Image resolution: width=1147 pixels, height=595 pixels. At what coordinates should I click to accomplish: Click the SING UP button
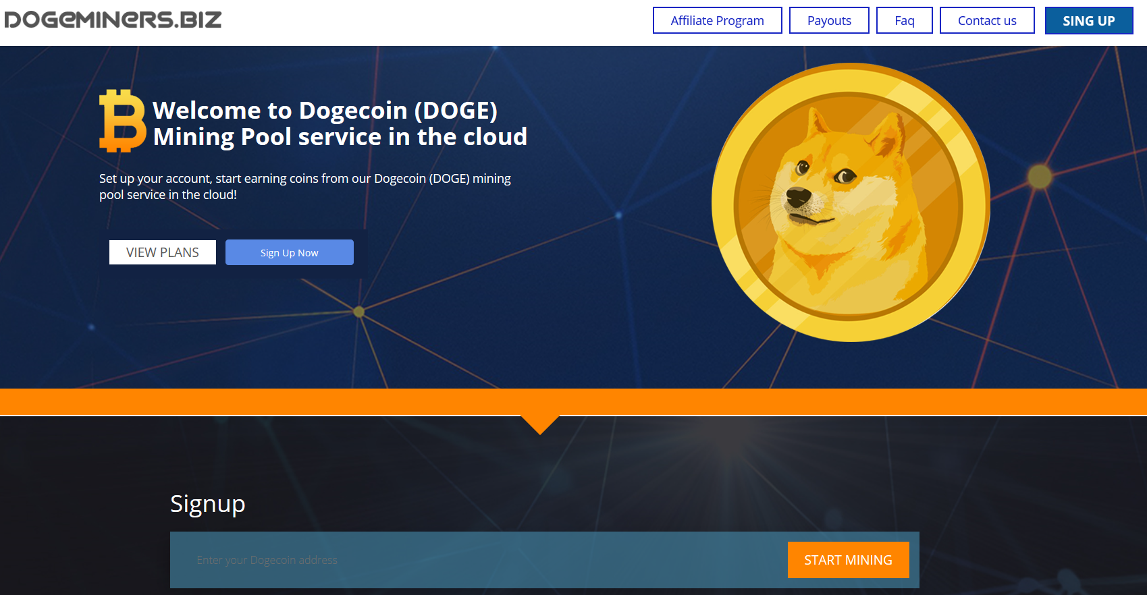click(x=1089, y=20)
